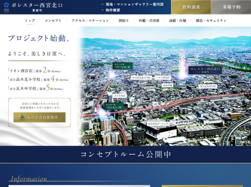The image size is (251, 187).
Task: Open 設備・仕様 menu item
Action: [177, 20]
